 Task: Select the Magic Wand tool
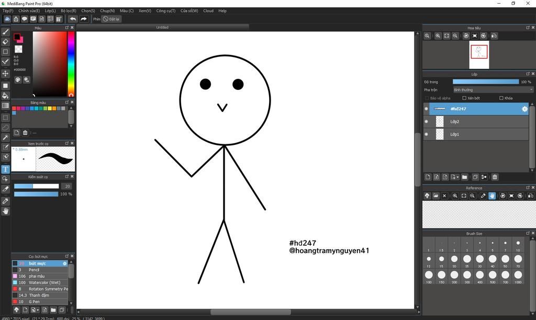click(5, 138)
